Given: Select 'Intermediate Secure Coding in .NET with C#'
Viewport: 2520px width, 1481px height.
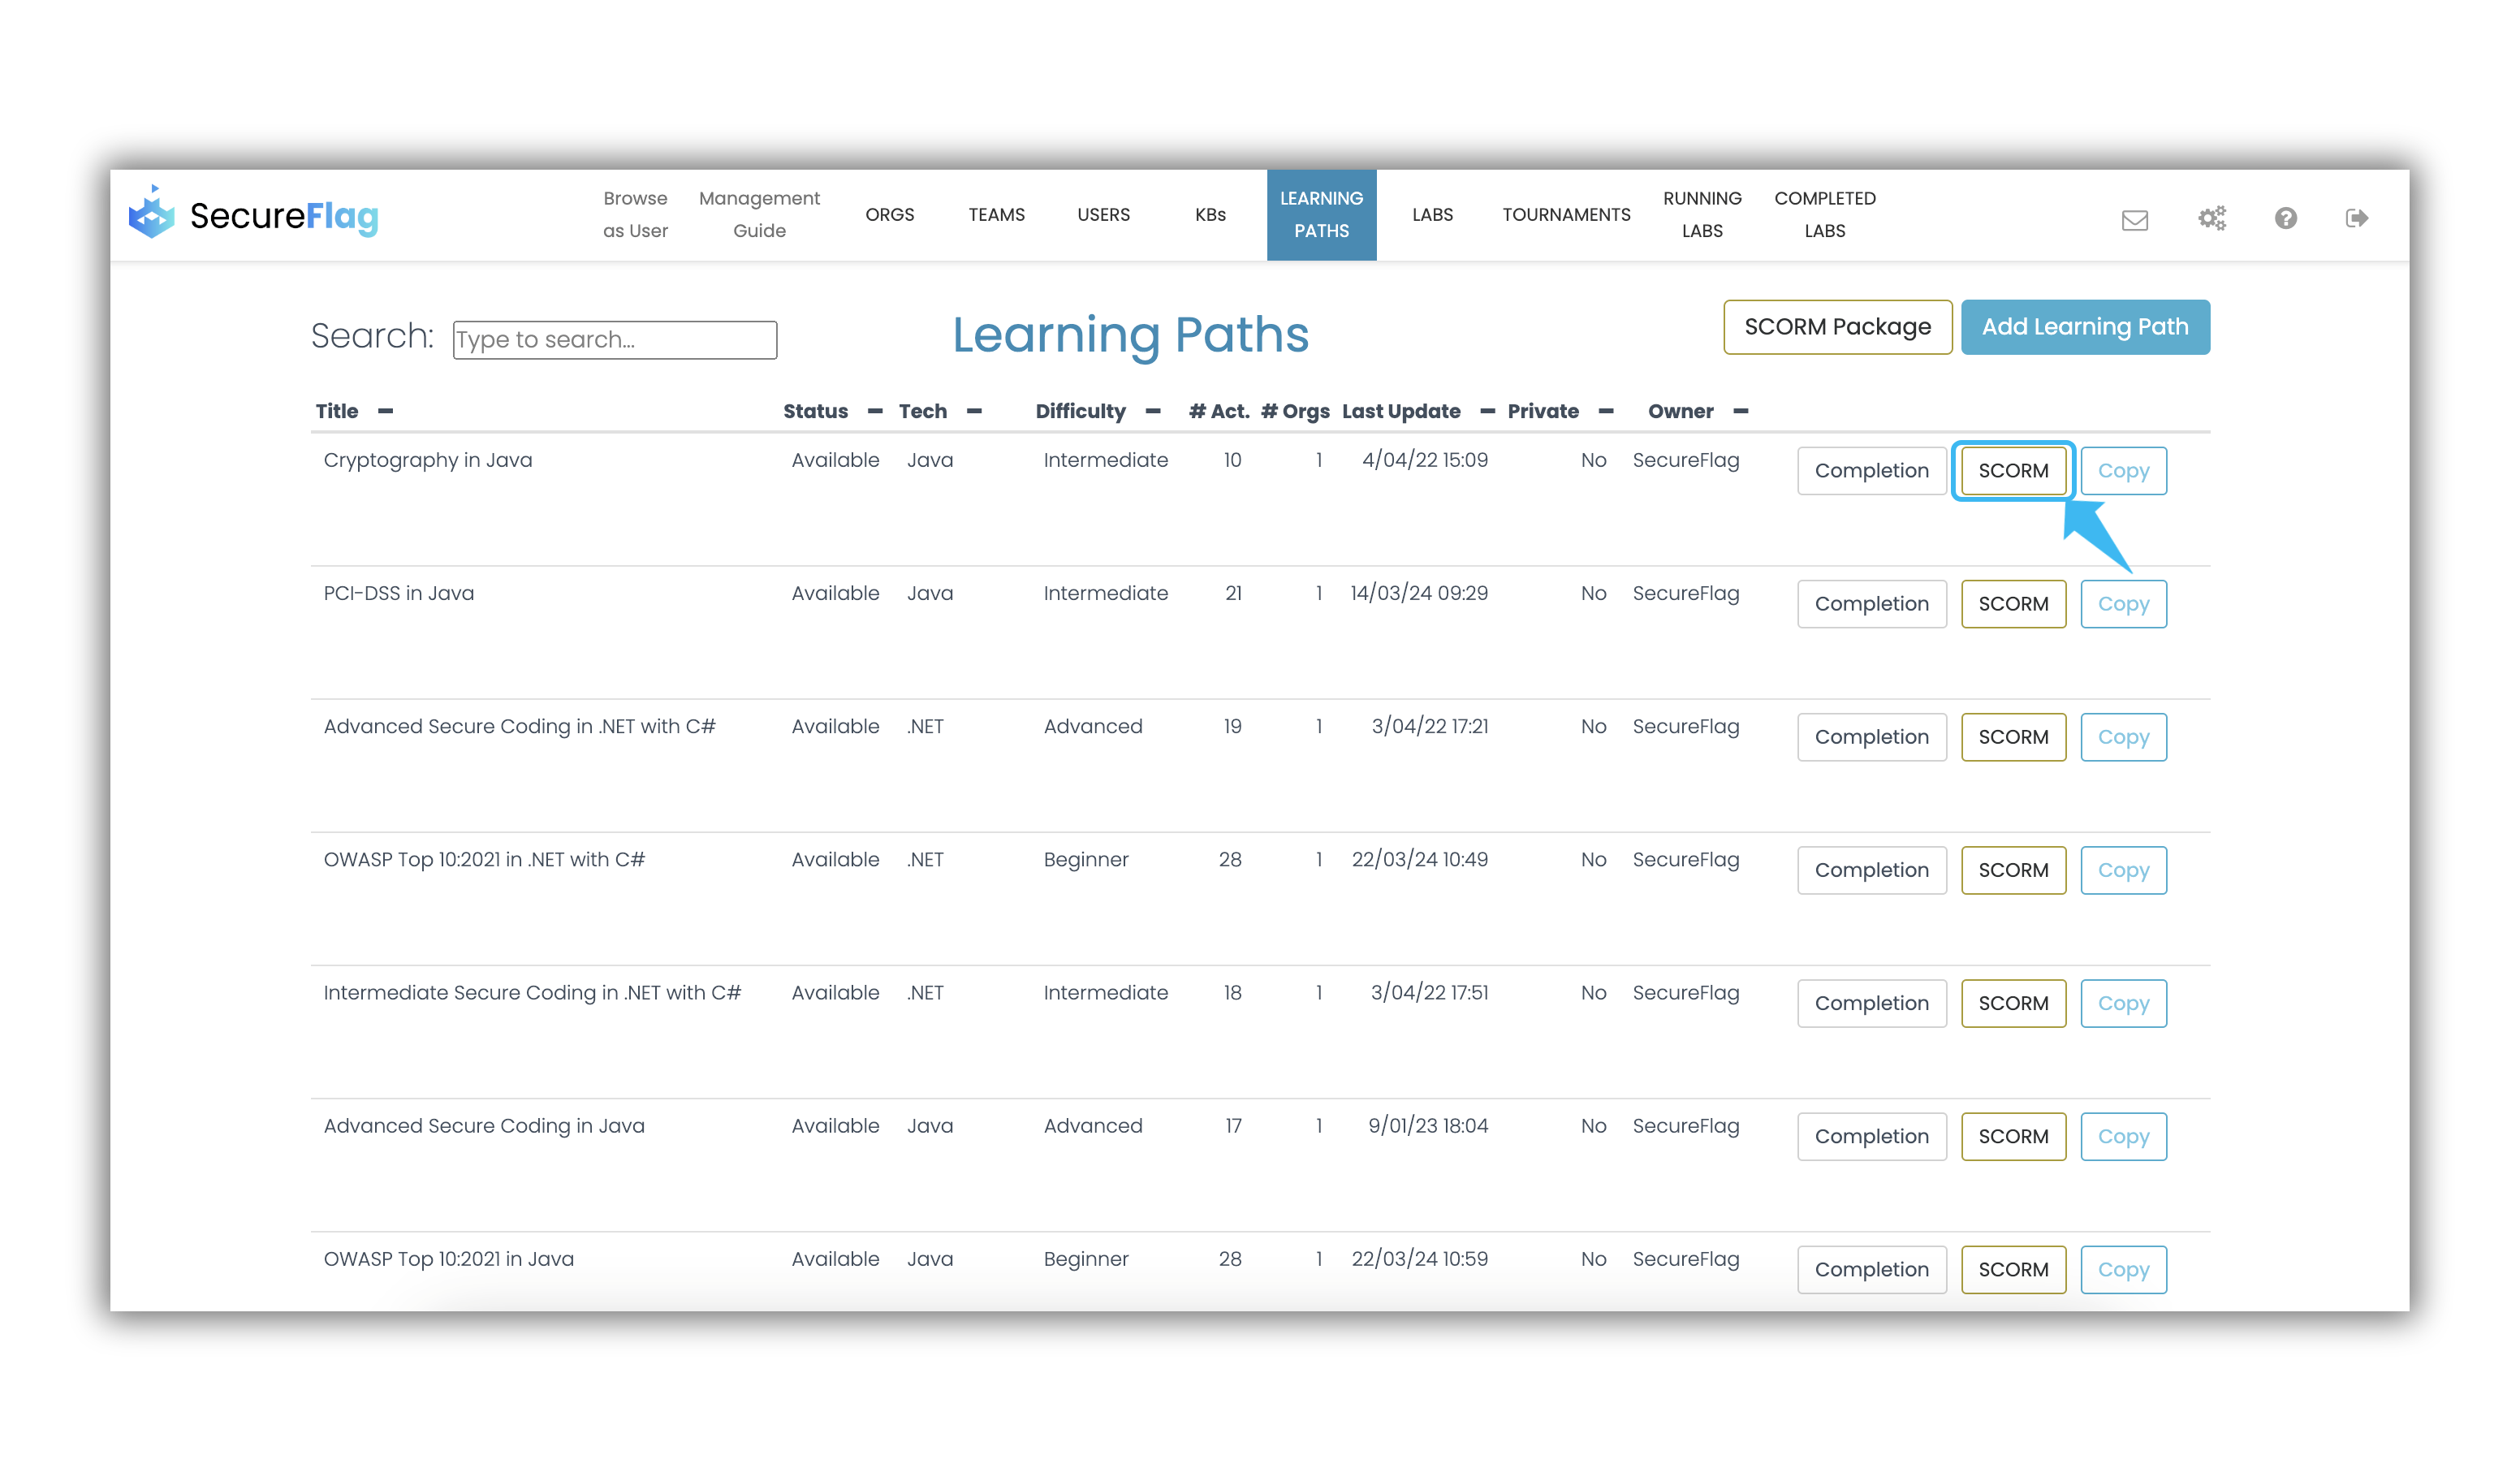Looking at the screenshot, I should (x=532, y=992).
